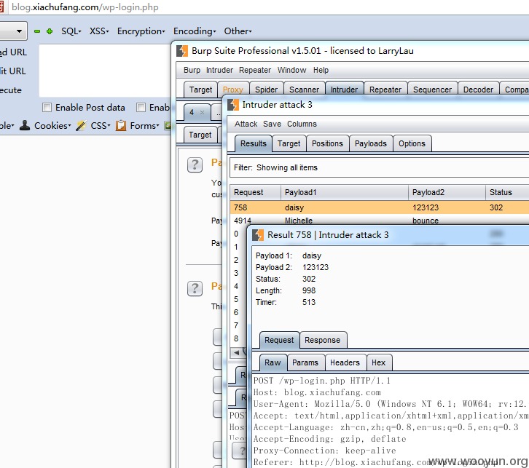Sort by the Payload1 column header
Screen dimensions: 529x468
pos(345,192)
